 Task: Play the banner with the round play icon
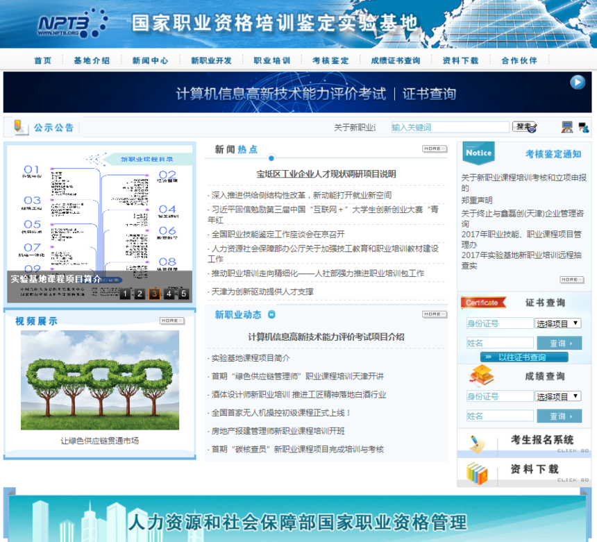pos(577,82)
